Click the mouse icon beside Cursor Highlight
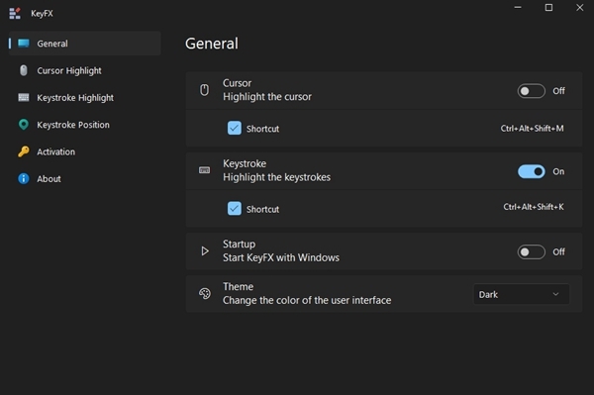Viewport: 594px width, 395px height. coord(24,70)
